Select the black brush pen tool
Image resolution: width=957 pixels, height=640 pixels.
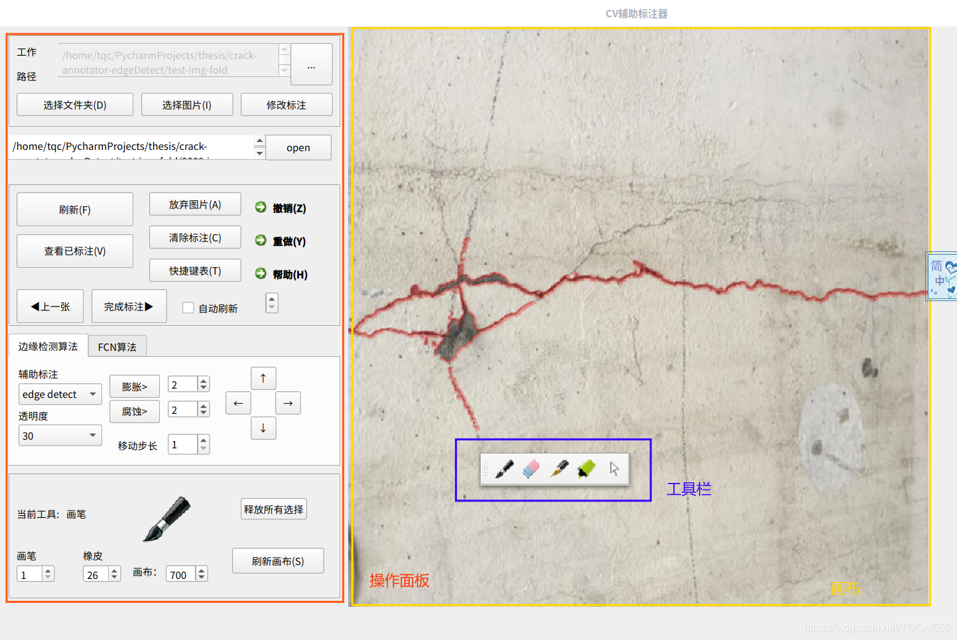[504, 469]
